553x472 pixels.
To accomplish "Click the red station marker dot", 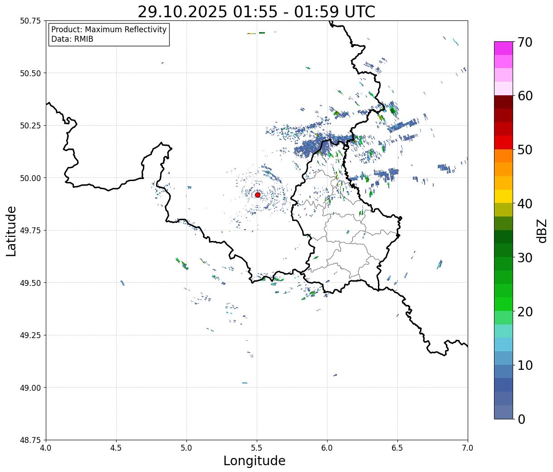I will (258, 195).
